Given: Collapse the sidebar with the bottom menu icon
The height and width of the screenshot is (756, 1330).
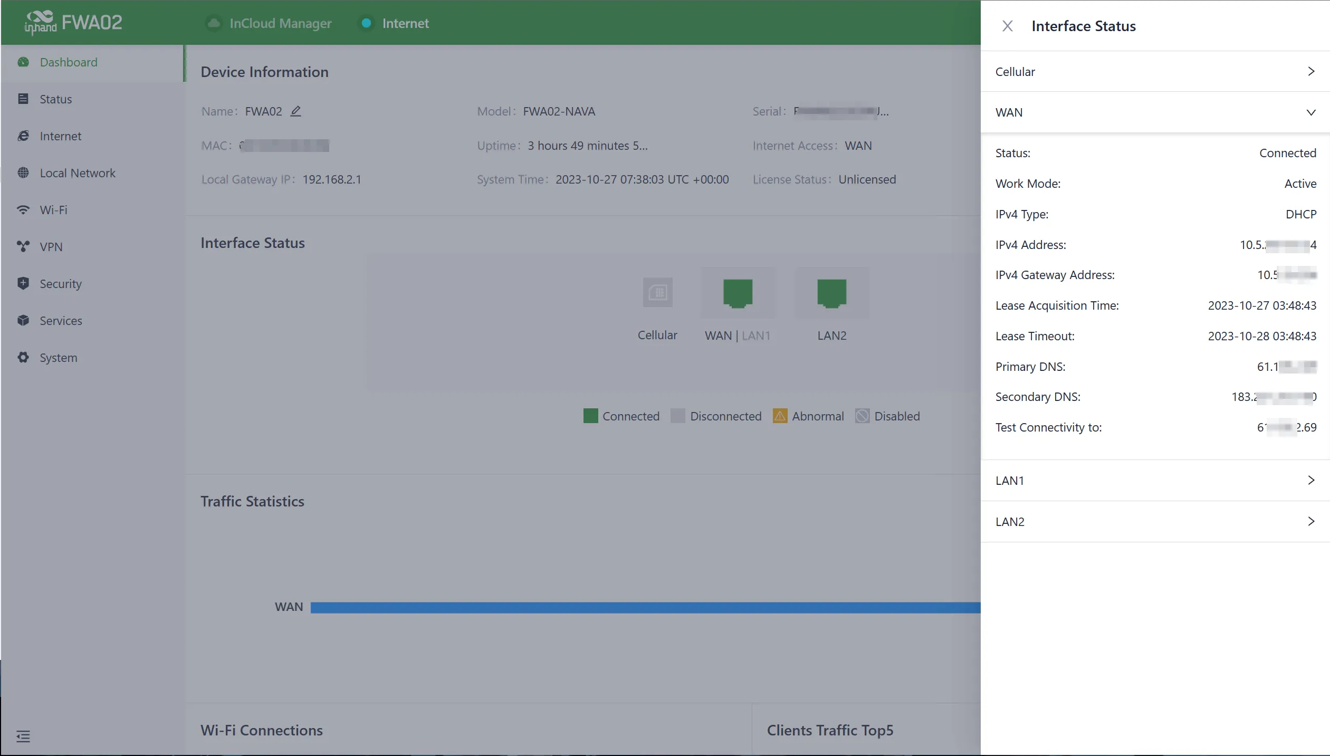Looking at the screenshot, I should click(23, 736).
